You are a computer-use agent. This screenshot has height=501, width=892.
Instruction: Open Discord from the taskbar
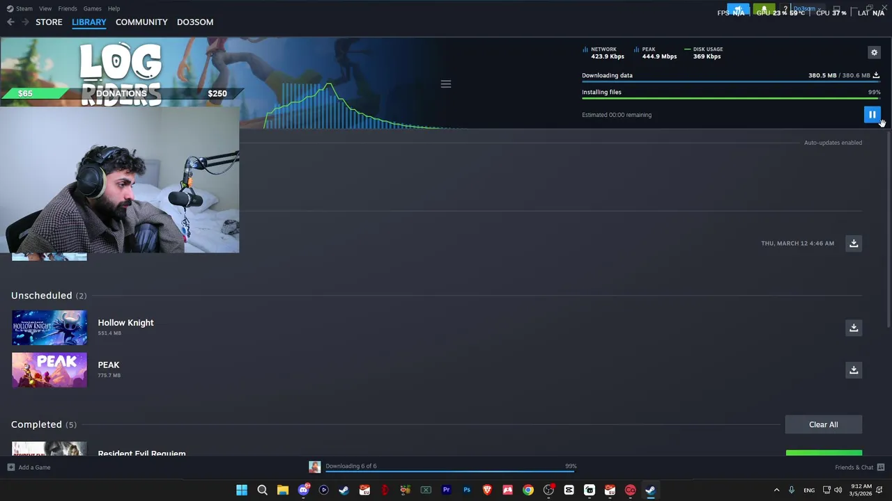click(303, 490)
